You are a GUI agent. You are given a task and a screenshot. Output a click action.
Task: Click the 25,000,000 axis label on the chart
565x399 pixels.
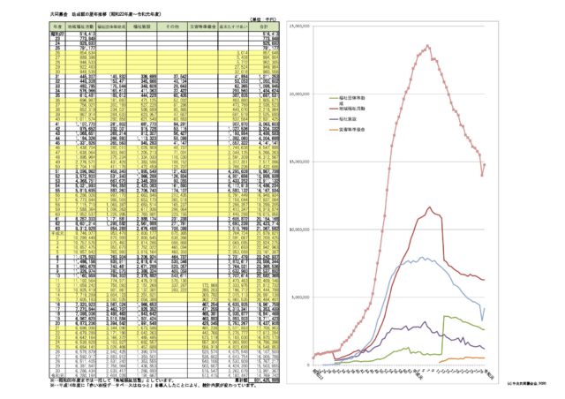coord(299,26)
